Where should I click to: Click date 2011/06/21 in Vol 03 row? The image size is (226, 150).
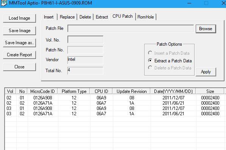pos(173,114)
